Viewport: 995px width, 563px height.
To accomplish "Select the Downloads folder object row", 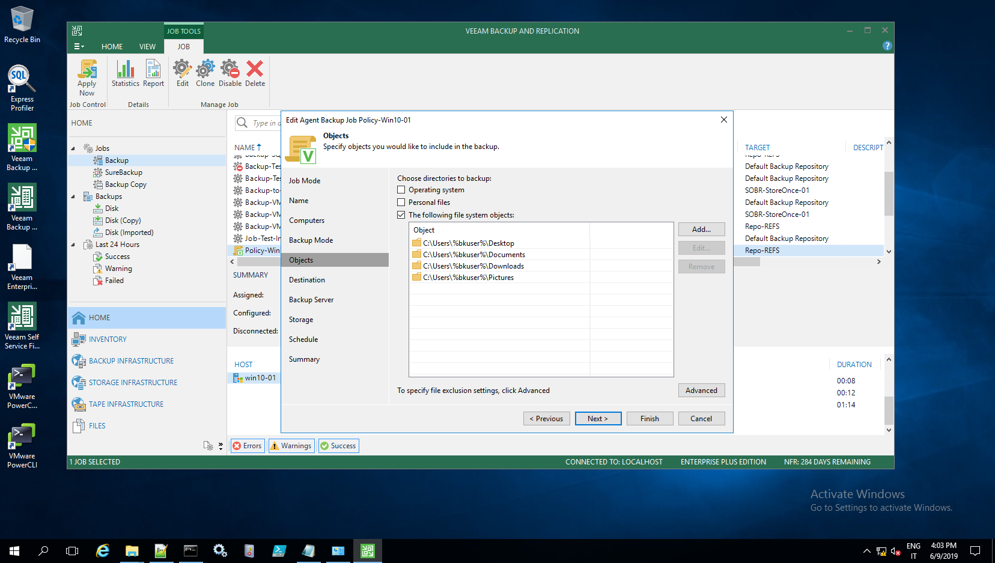I will coord(541,266).
